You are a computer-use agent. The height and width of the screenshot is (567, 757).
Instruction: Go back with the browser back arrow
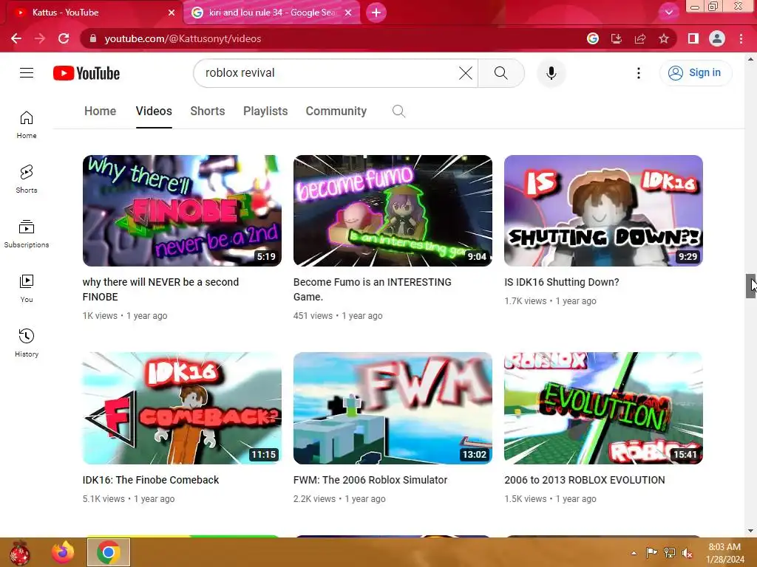click(x=16, y=38)
